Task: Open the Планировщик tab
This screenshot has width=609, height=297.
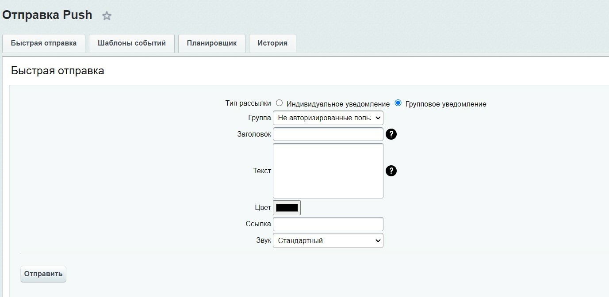Action: coord(212,43)
